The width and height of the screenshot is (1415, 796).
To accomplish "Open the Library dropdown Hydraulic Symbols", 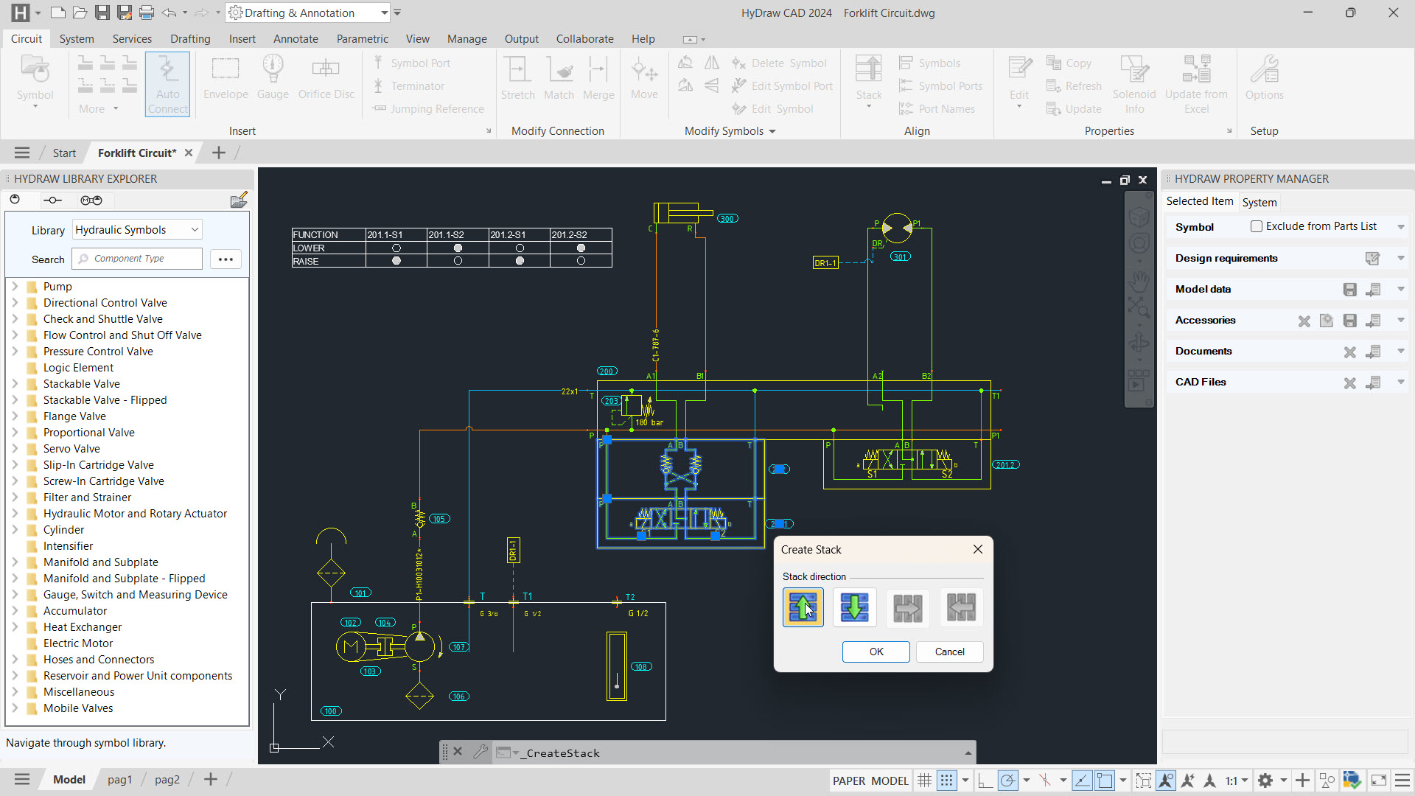I will 137,229.
